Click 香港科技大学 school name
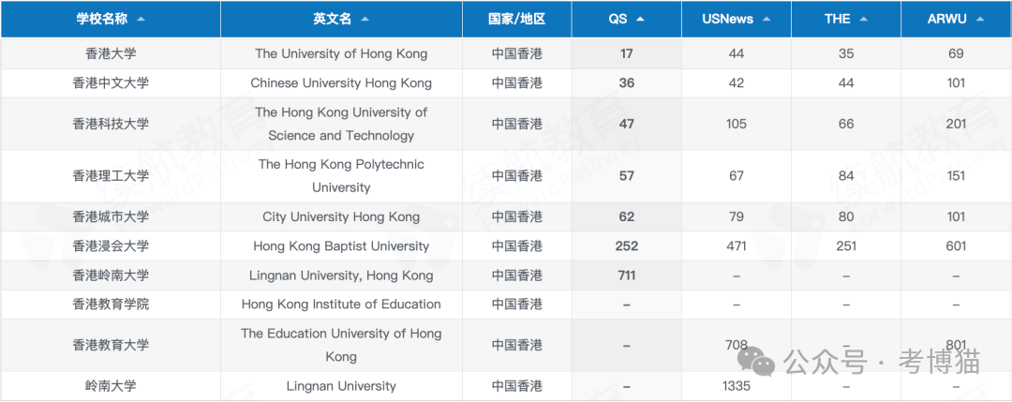Viewport: 1012px width, 402px height. pos(111,124)
